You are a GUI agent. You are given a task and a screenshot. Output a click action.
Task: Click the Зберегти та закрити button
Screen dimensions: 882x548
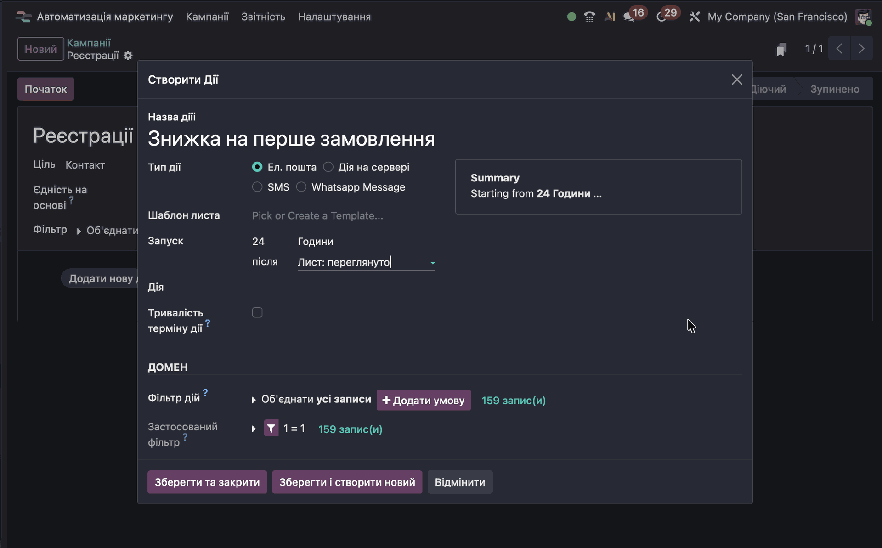(x=207, y=482)
